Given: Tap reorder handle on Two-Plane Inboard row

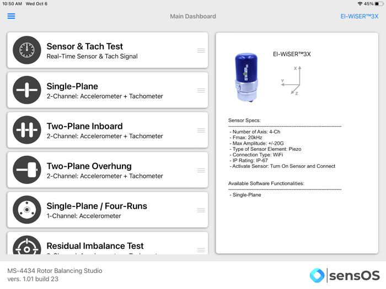Looking at the screenshot, I should pos(201,130).
